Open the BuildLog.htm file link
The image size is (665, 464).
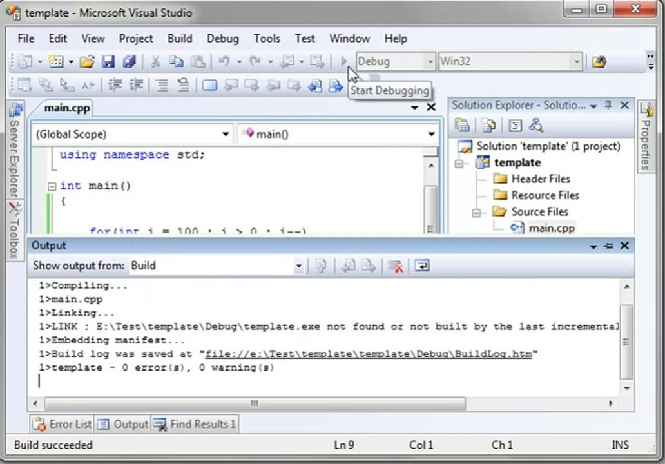point(368,354)
